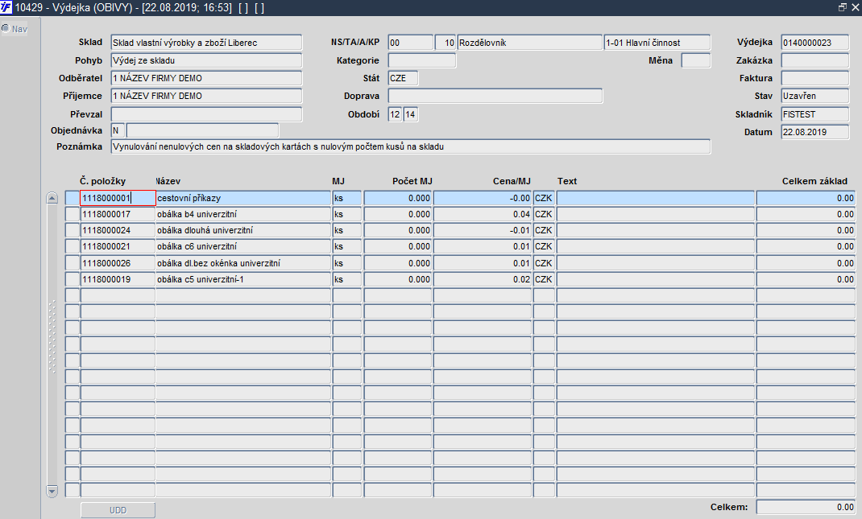Click the Sklad field
This screenshot has width=862, height=519.
206,43
